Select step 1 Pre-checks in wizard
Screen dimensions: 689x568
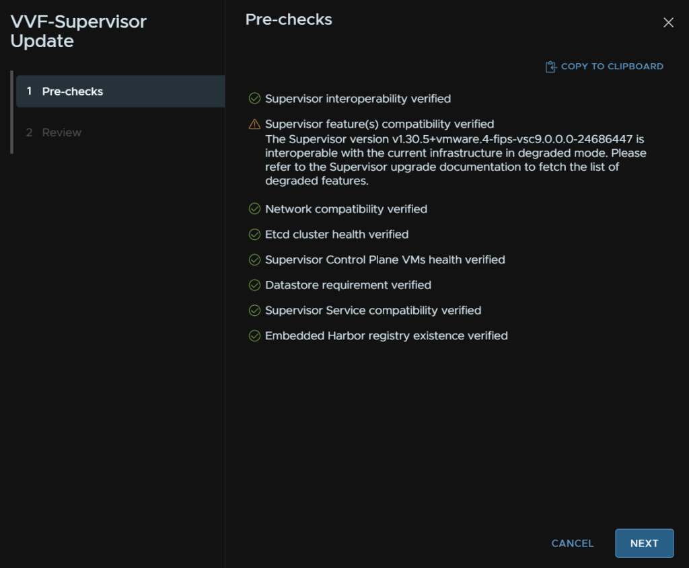120,91
